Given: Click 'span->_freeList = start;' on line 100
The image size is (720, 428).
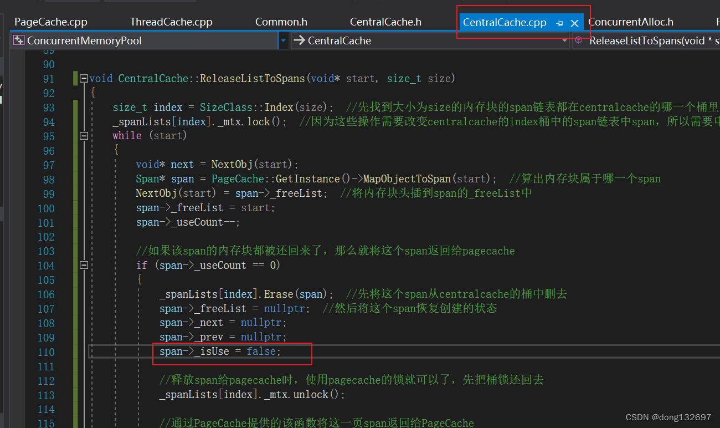Looking at the screenshot, I should pyautogui.click(x=205, y=208).
